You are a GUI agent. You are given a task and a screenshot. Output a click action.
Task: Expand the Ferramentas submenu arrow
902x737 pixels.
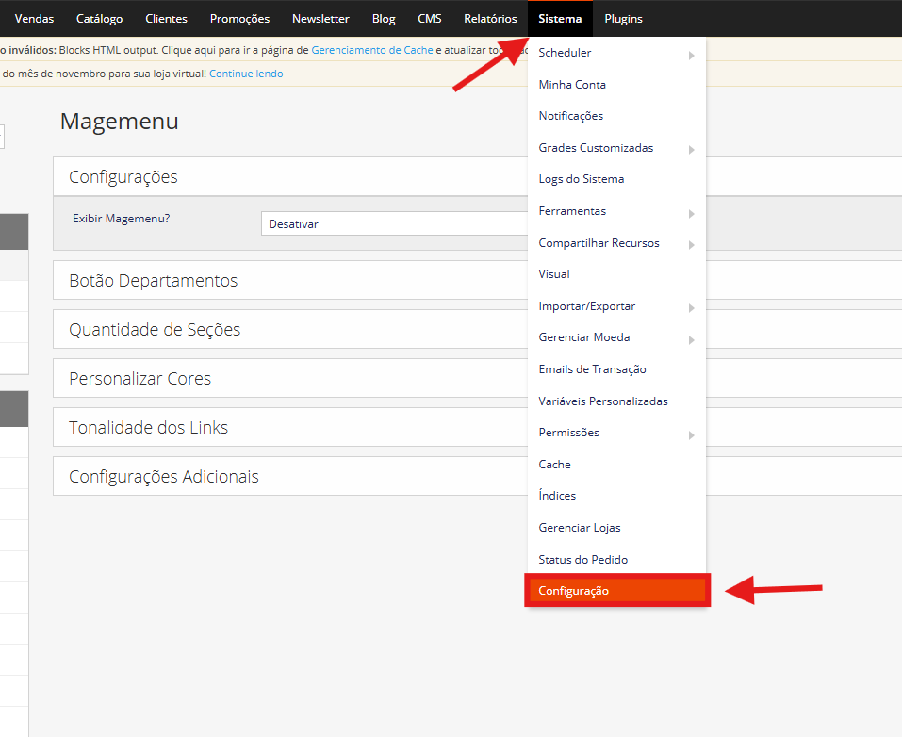691,212
